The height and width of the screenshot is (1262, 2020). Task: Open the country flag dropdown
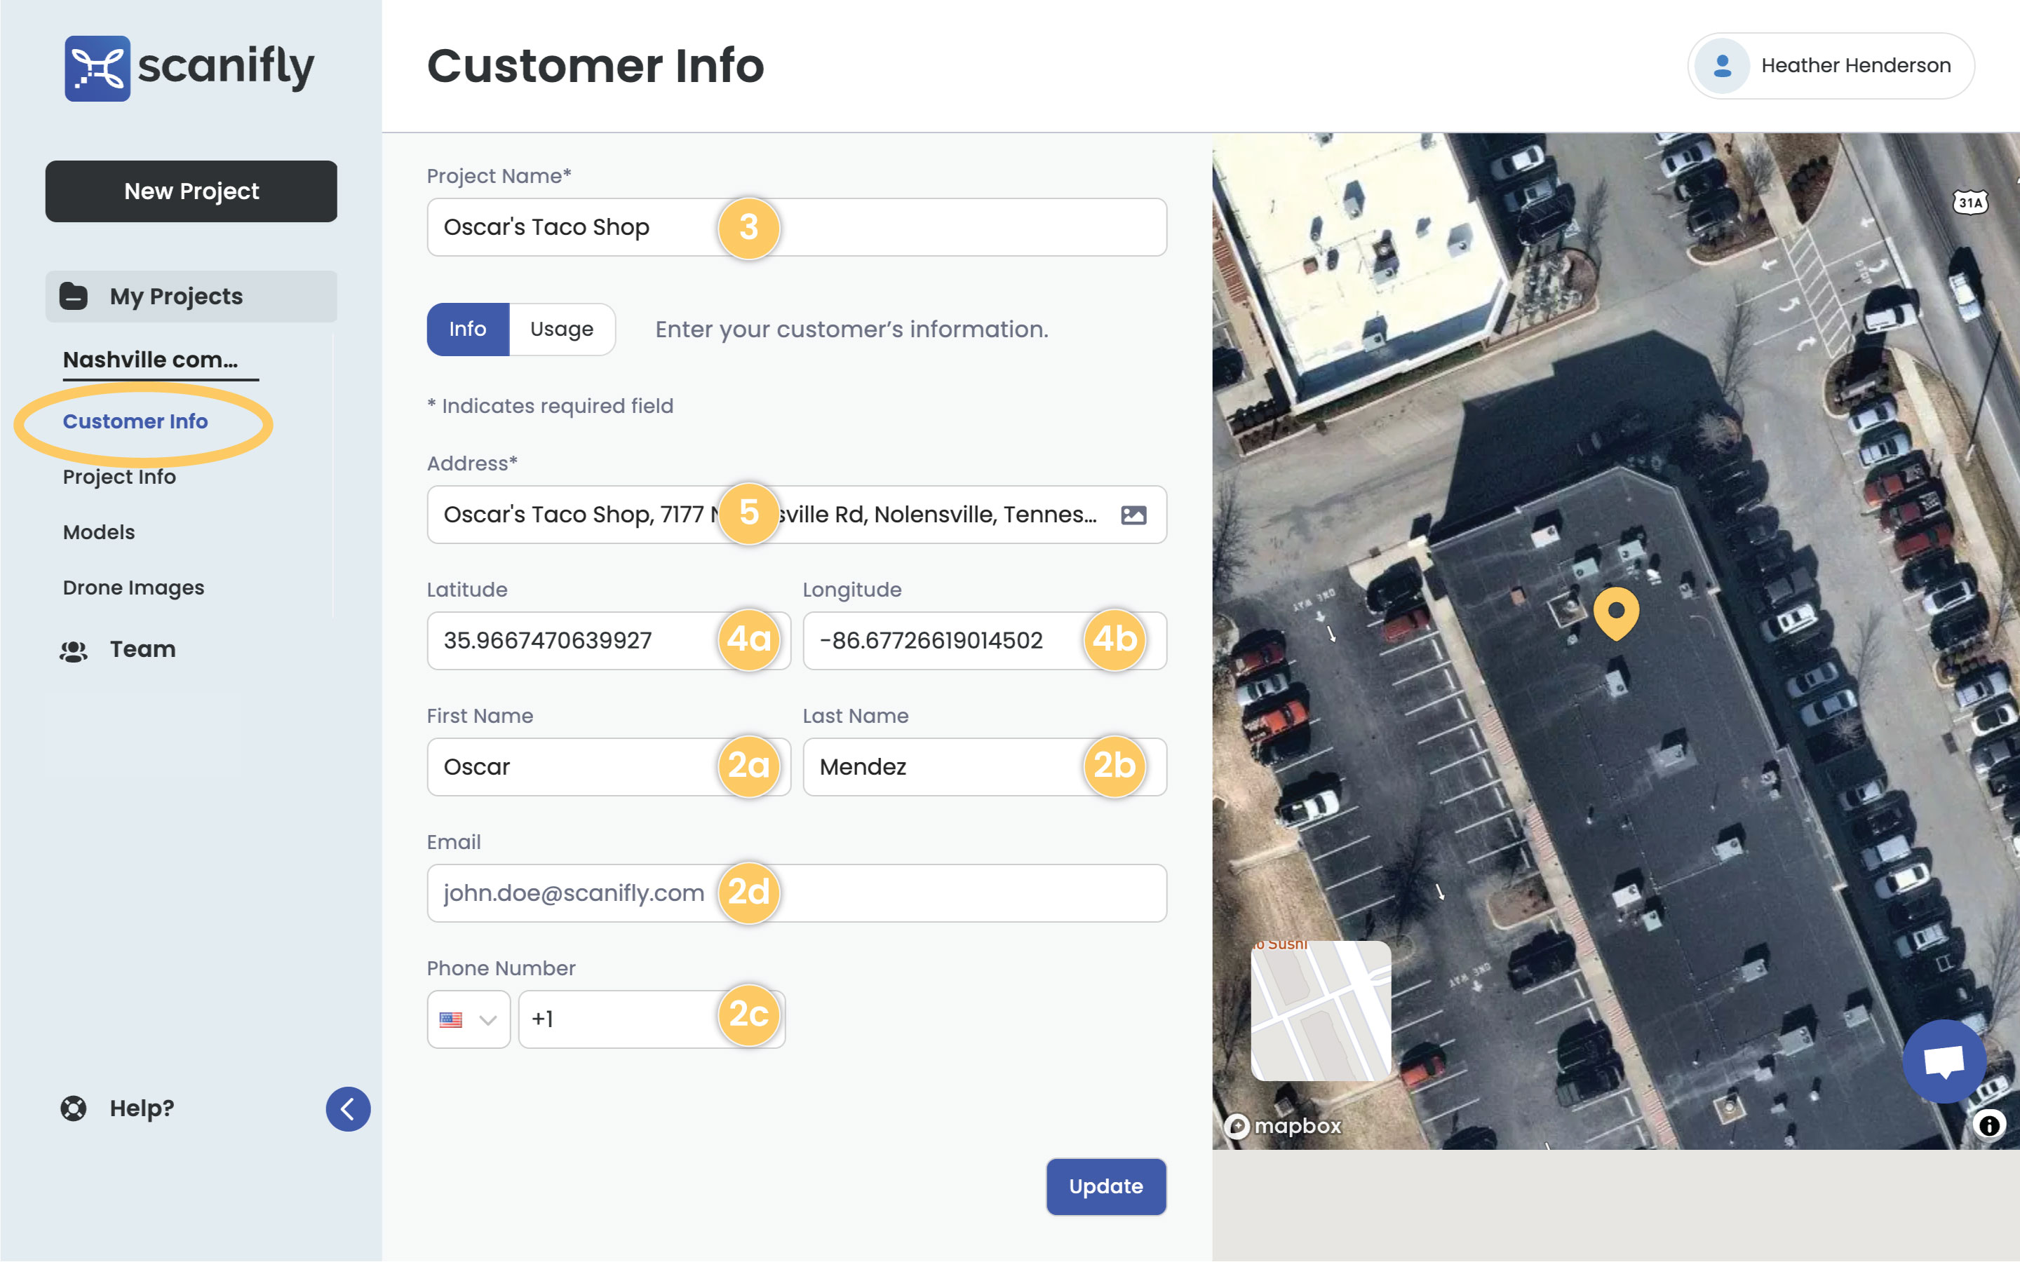(469, 1019)
